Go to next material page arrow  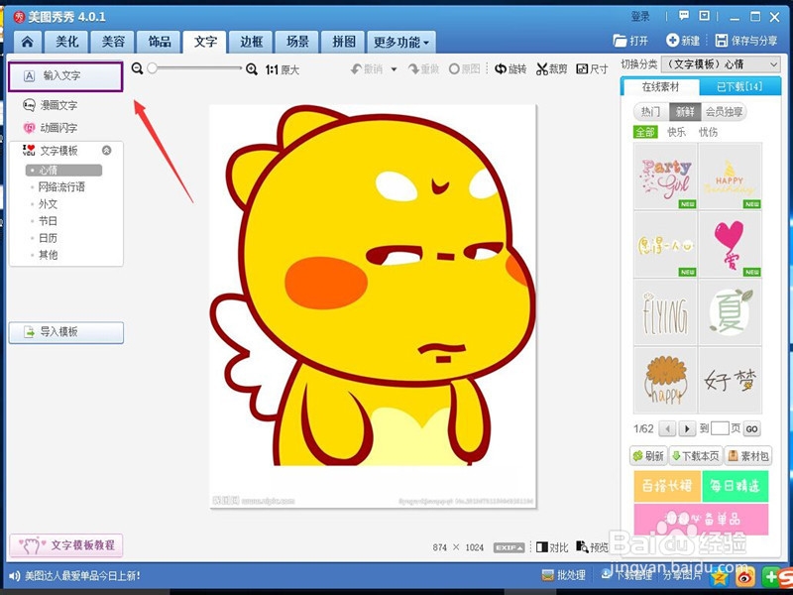click(x=687, y=429)
